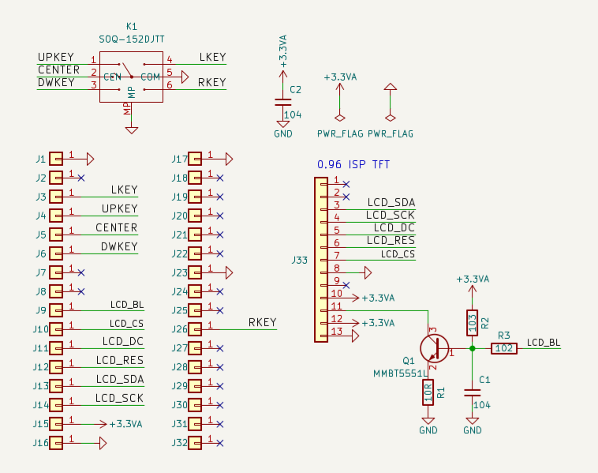Select capacitor C2 under the +3.3VA rail
Viewport: 598px width, 473px height.
coord(282,101)
